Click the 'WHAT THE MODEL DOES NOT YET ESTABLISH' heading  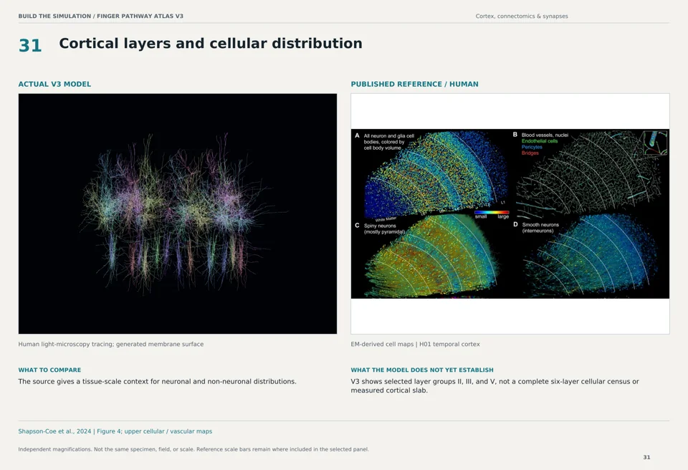(x=422, y=370)
